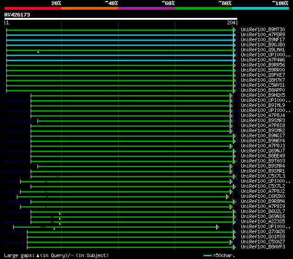Click the UniRef100_B9SMR1 text
The image size is (293, 259).
(263, 171)
